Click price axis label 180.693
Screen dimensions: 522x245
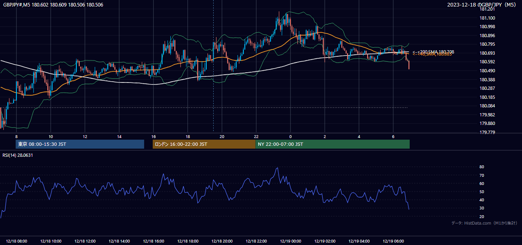tap(487, 53)
